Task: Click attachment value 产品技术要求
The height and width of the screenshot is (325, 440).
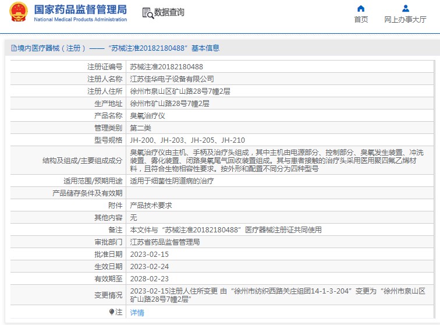Action: tap(151, 205)
